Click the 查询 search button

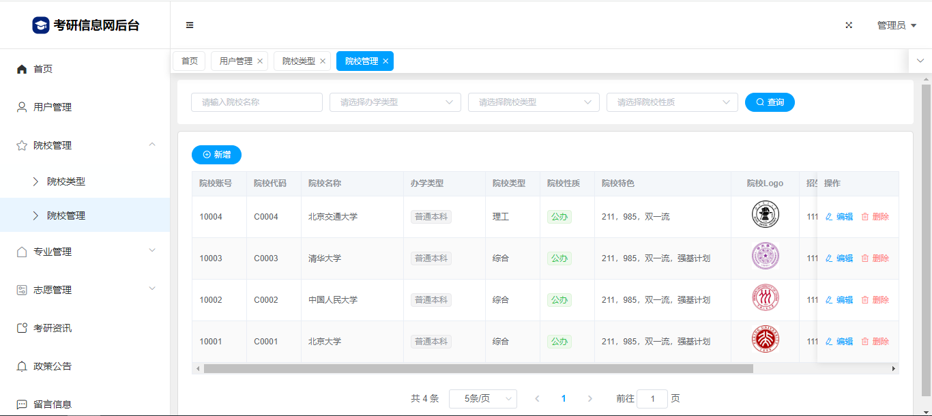[770, 102]
